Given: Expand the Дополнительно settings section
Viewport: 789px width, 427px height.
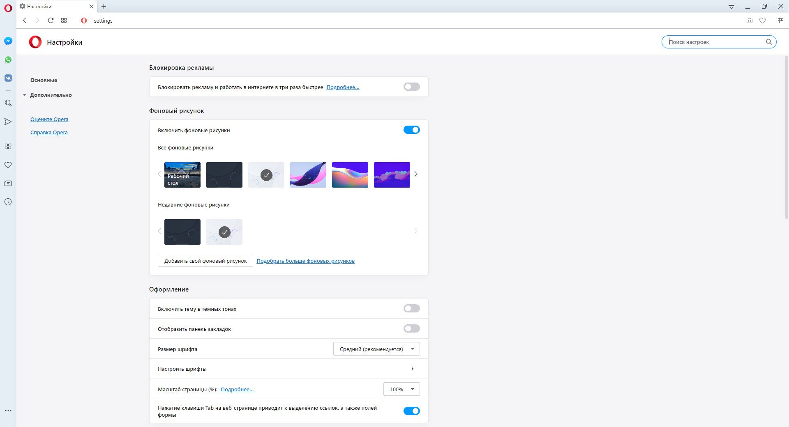Looking at the screenshot, I should pos(51,95).
